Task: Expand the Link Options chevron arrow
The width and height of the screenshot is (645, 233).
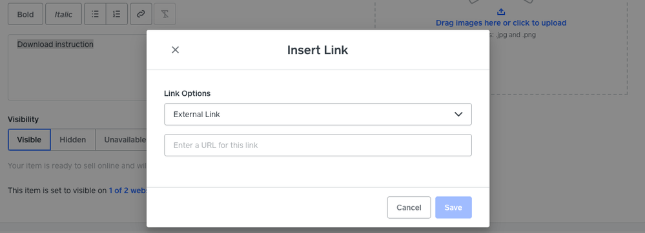Action: [x=458, y=115]
